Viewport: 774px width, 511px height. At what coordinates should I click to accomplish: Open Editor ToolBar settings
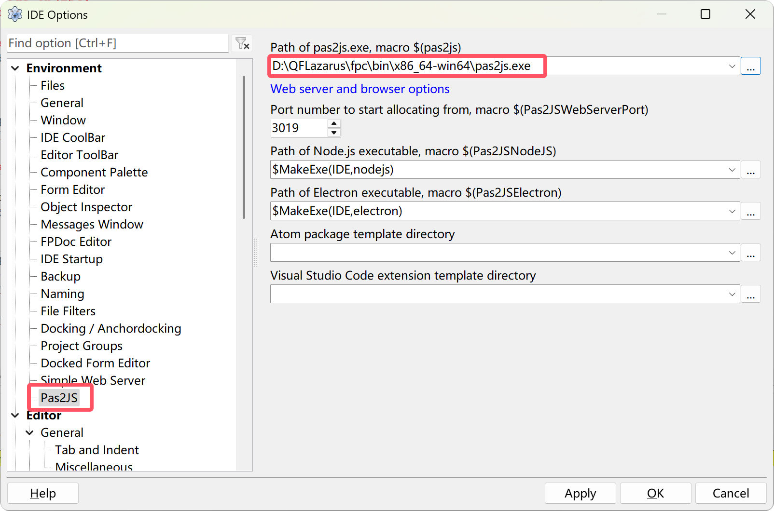tap(80, 155)
